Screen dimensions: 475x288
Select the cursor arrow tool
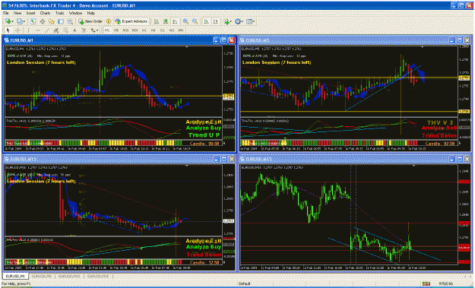(8, 30)
